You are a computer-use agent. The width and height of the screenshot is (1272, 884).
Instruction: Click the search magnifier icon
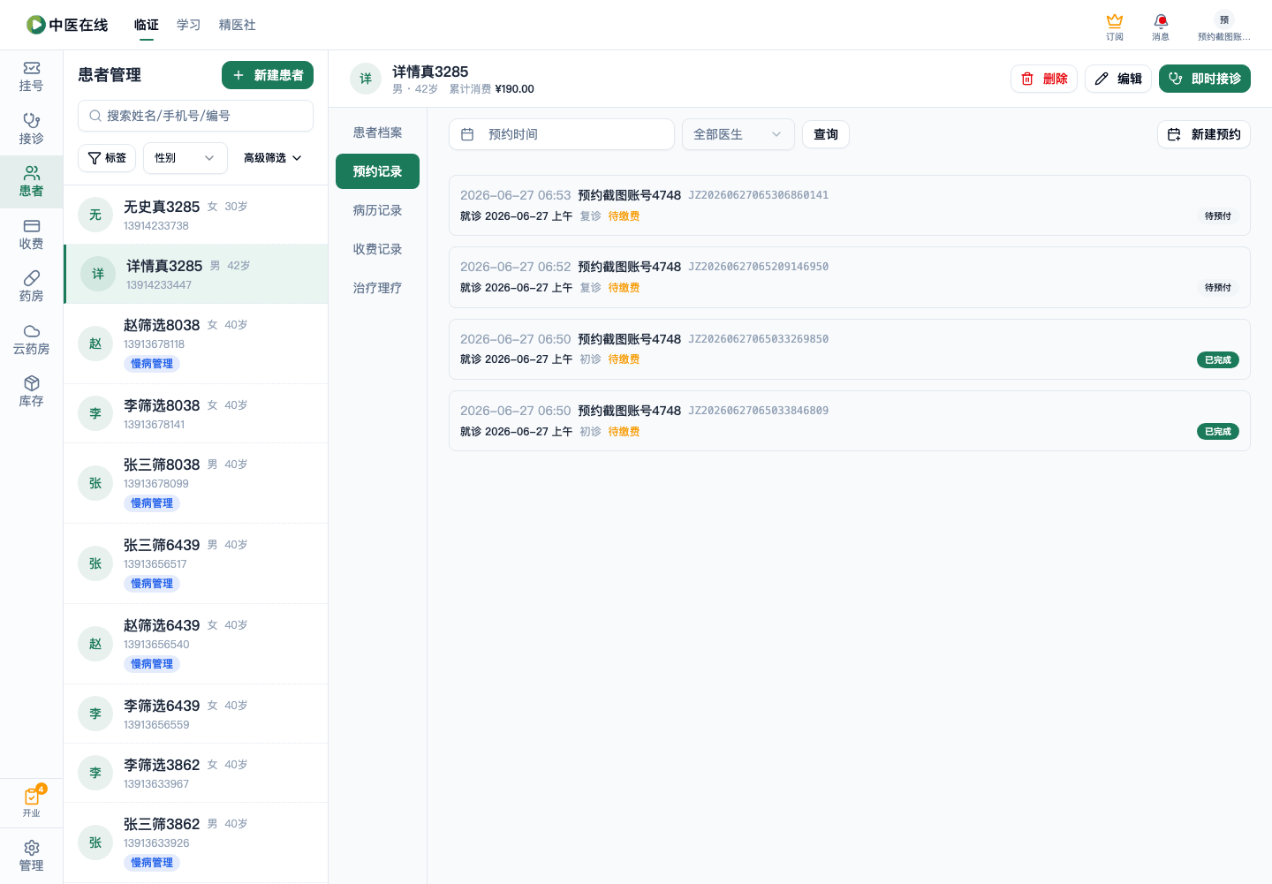(95, 116)
